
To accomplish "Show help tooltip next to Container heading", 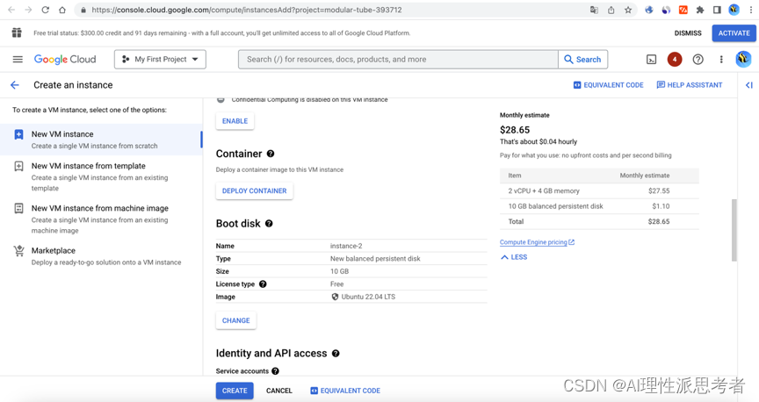I will (271, 154).
